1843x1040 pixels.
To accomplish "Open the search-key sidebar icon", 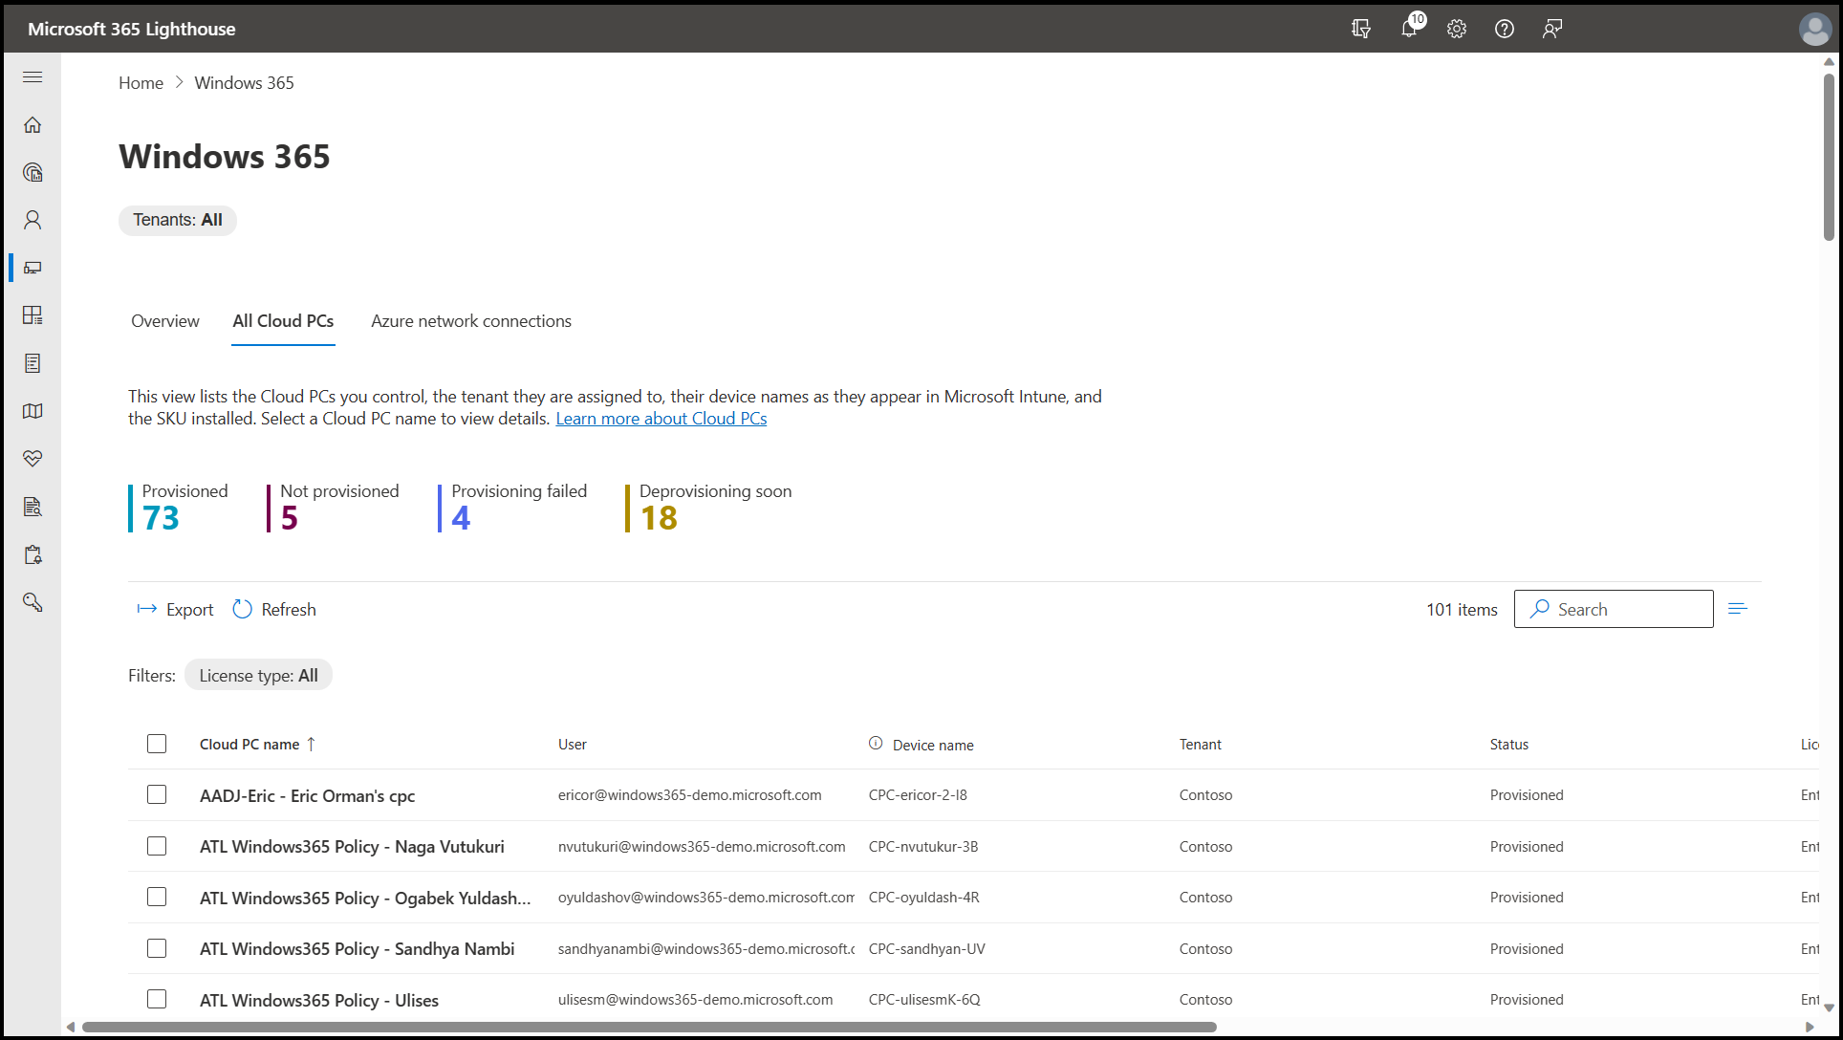I will (33, 602).
